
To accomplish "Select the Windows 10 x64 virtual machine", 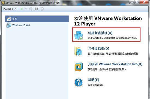I will point(37,25).
